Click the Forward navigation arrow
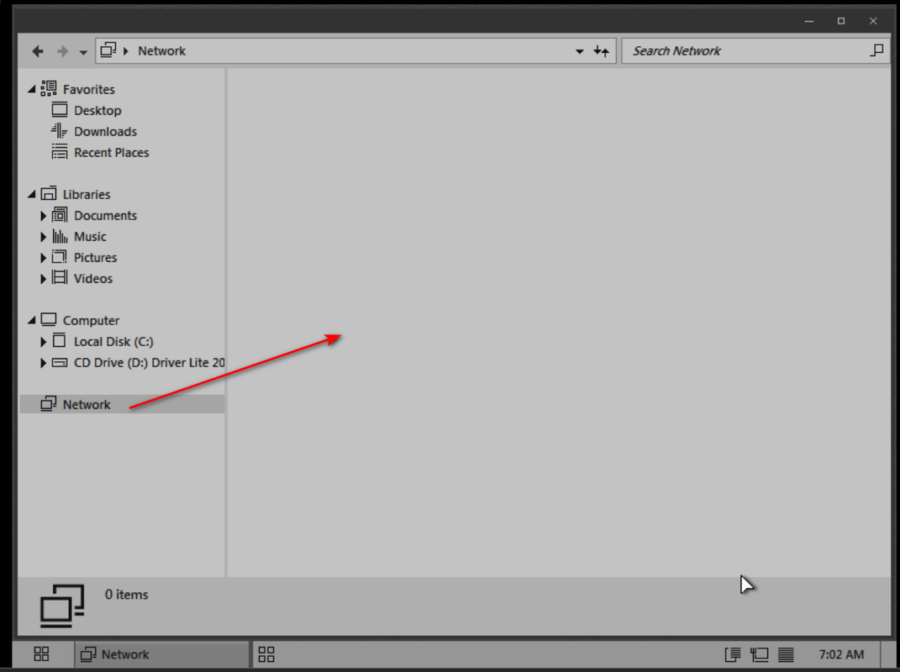Screen dimensions: 900x672 tap(62, 51)
